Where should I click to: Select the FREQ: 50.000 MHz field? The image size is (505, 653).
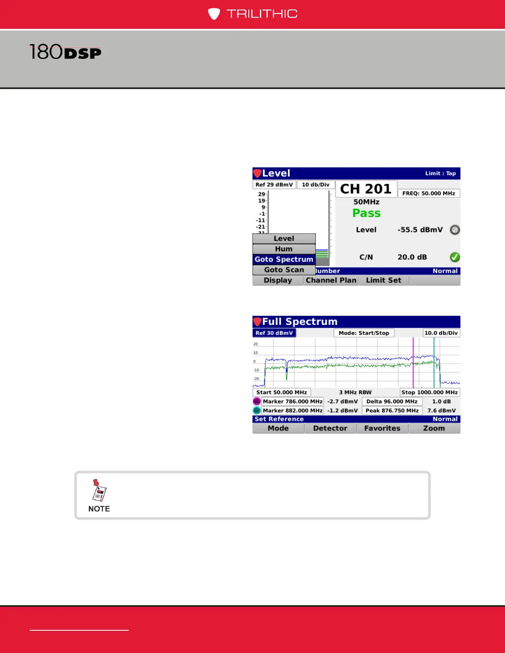click(429, 193)
